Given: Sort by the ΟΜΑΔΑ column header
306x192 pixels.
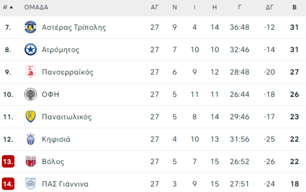Looking at the screenshot, I should [36, 7].
